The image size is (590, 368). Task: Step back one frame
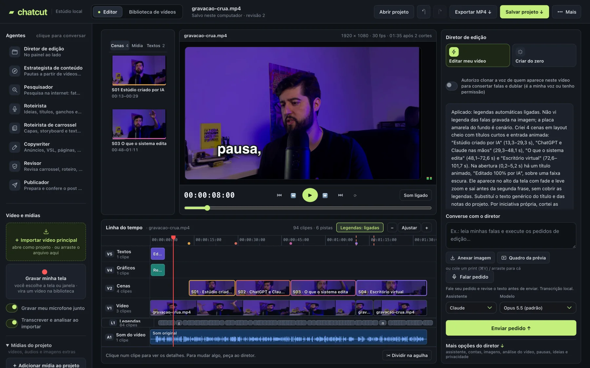[x=293, y=195]
